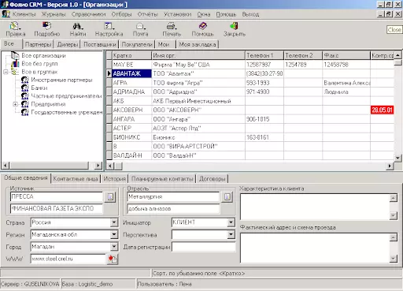Image resolution: width=403 pixels, height=291 pixels.
Task: Click the Печать printer icon
Action: [x=171, y=26]
